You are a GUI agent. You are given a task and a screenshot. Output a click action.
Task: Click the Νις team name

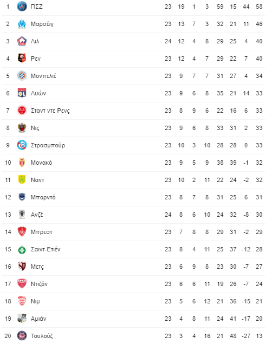point(35,128)
